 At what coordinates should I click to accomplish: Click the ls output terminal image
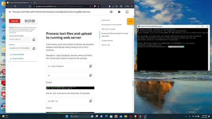[x=70, y=88]
